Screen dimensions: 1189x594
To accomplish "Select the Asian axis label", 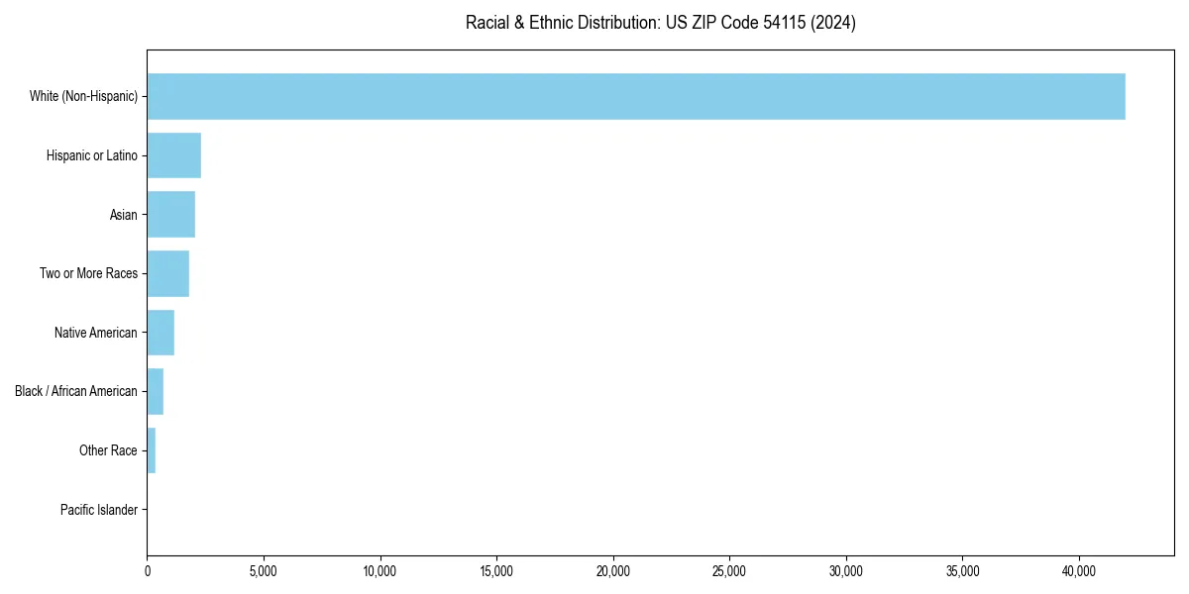I will pyautogui.click(x=125, y=214).
